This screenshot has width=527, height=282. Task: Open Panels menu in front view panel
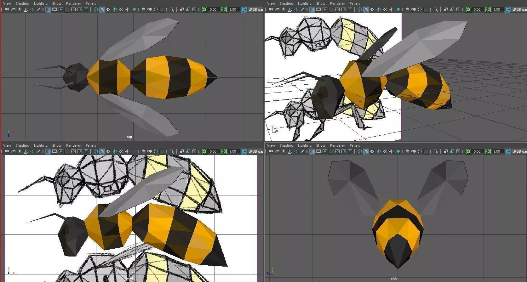(x=91, y=145)
